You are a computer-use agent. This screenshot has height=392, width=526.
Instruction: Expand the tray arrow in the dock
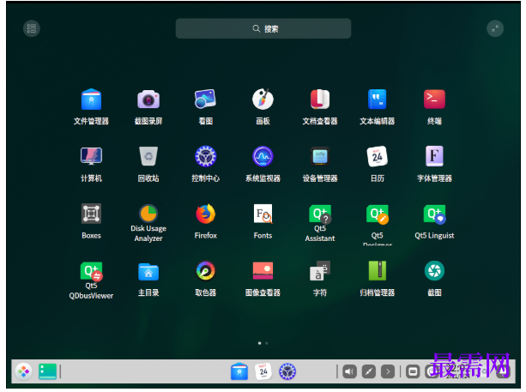point(388,371)
